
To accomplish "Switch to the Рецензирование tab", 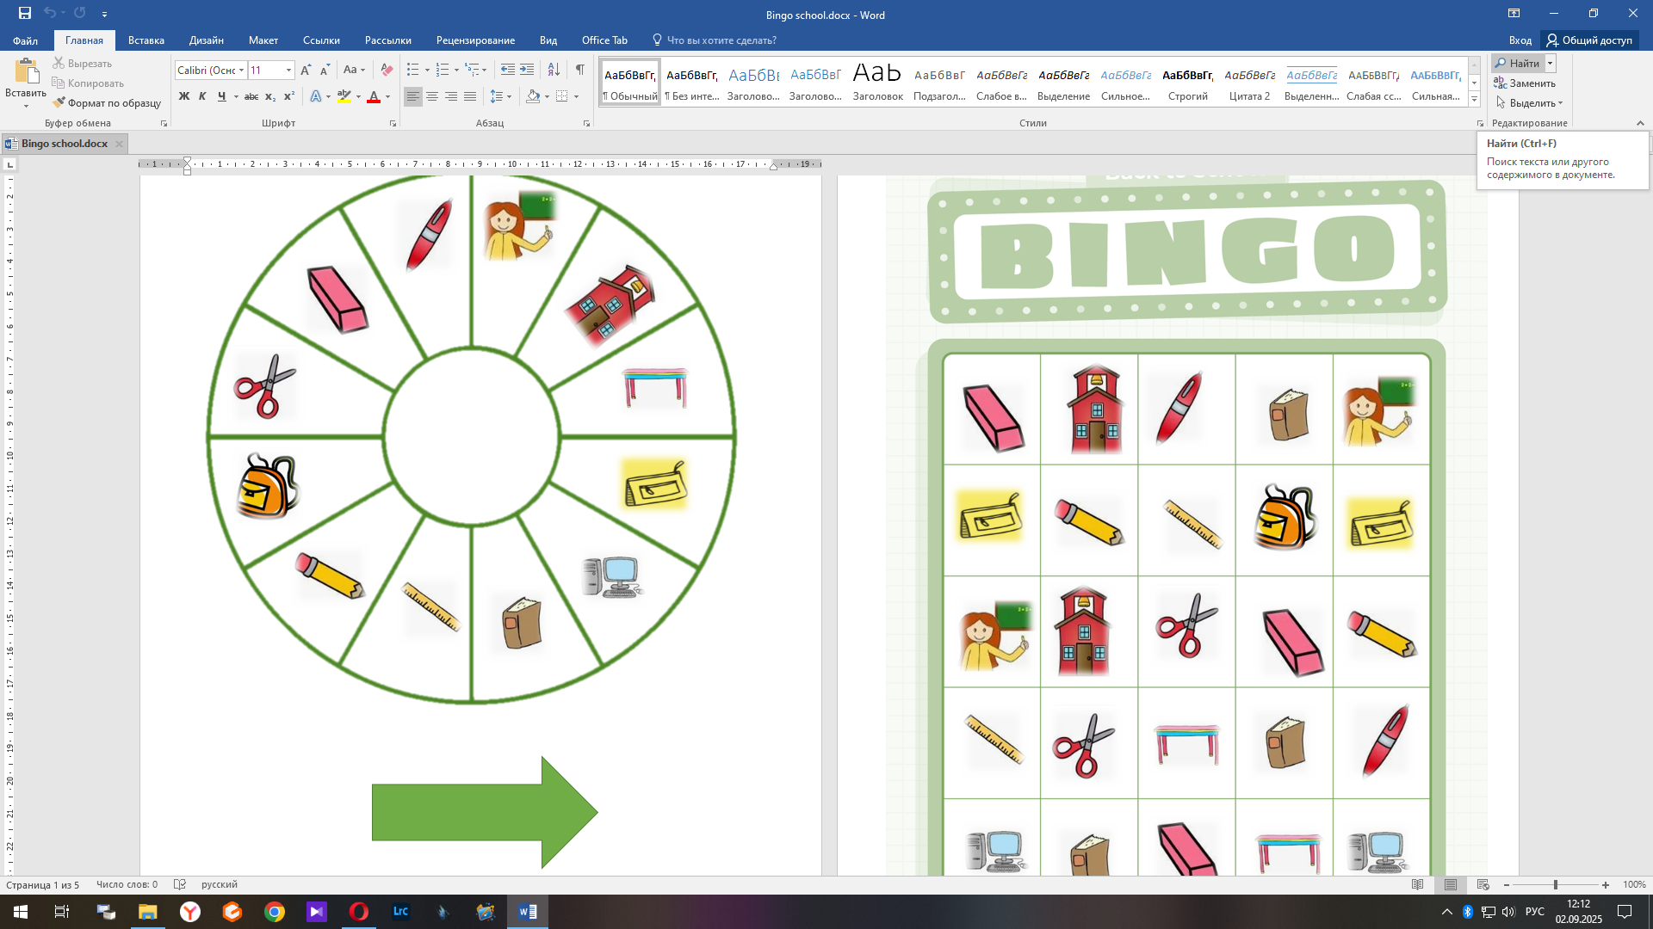I will pyautogui.click(x=475, y=40).
